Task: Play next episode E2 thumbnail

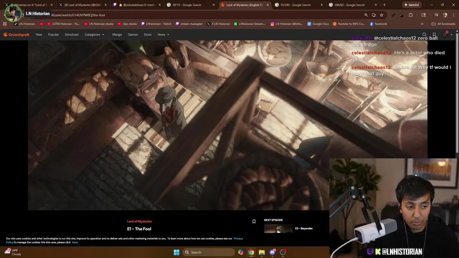Action: pos(278,229)
